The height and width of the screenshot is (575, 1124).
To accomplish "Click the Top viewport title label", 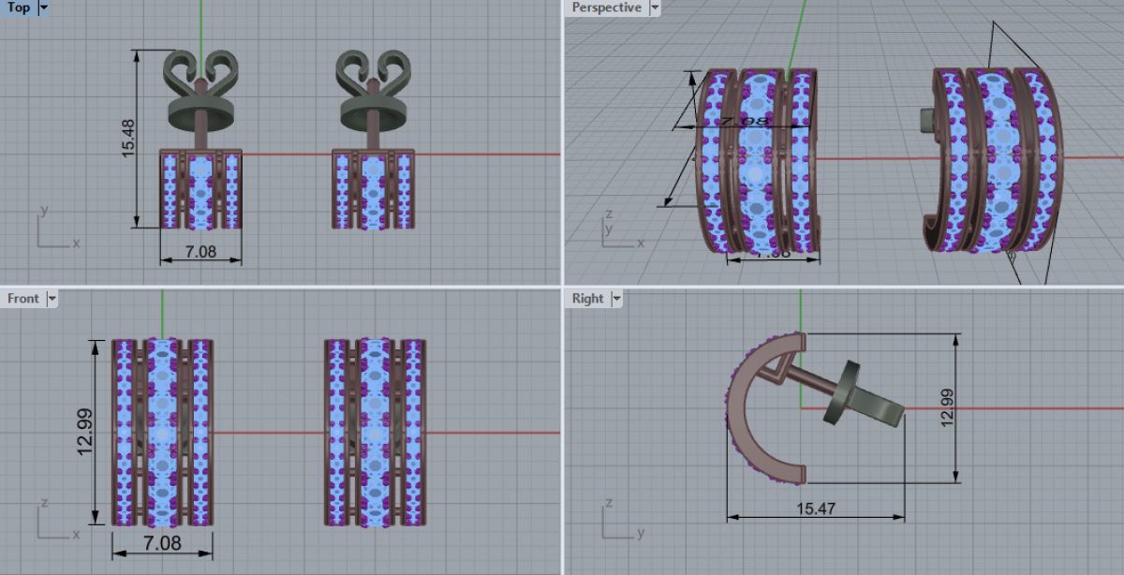I will (x=19, y=8).
